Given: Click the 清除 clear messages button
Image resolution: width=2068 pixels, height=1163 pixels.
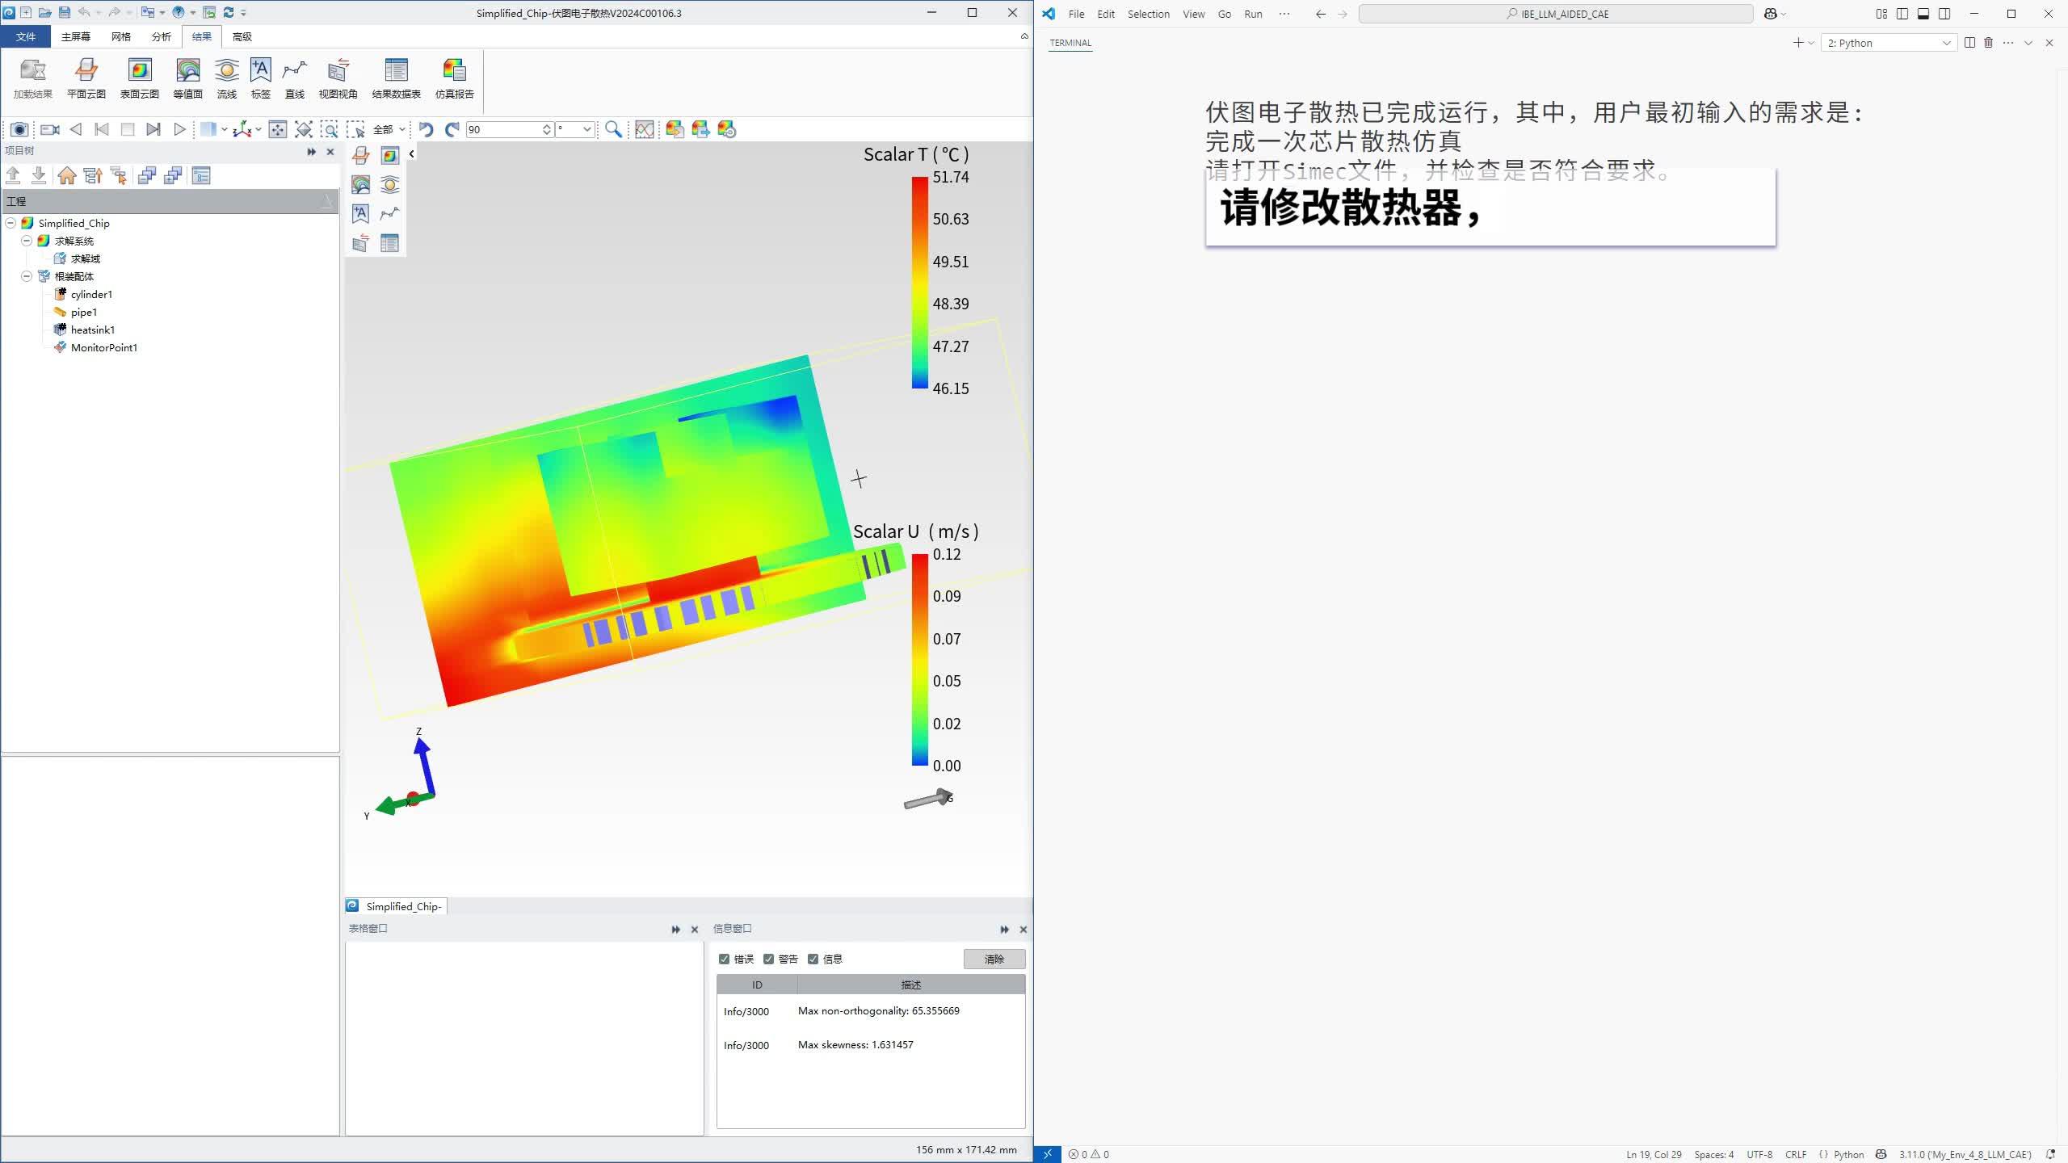Looking at the screenshot, I should coord(994,959).
